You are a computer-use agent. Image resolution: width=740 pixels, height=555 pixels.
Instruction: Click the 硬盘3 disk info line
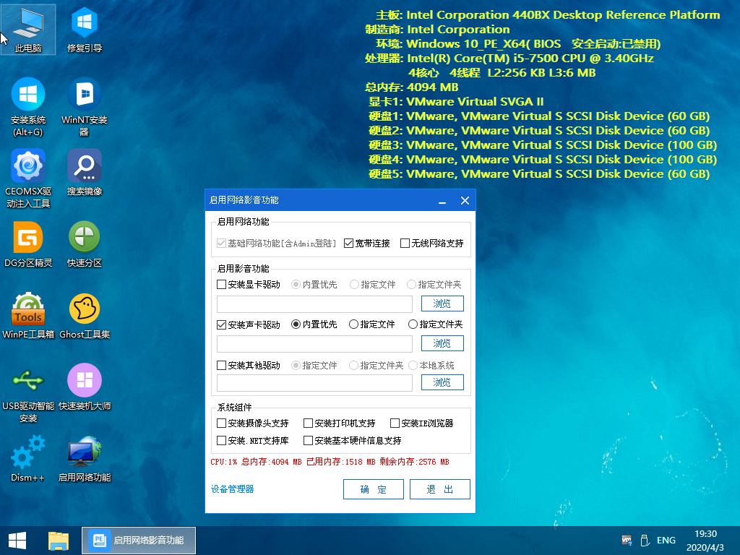[543, 145]
